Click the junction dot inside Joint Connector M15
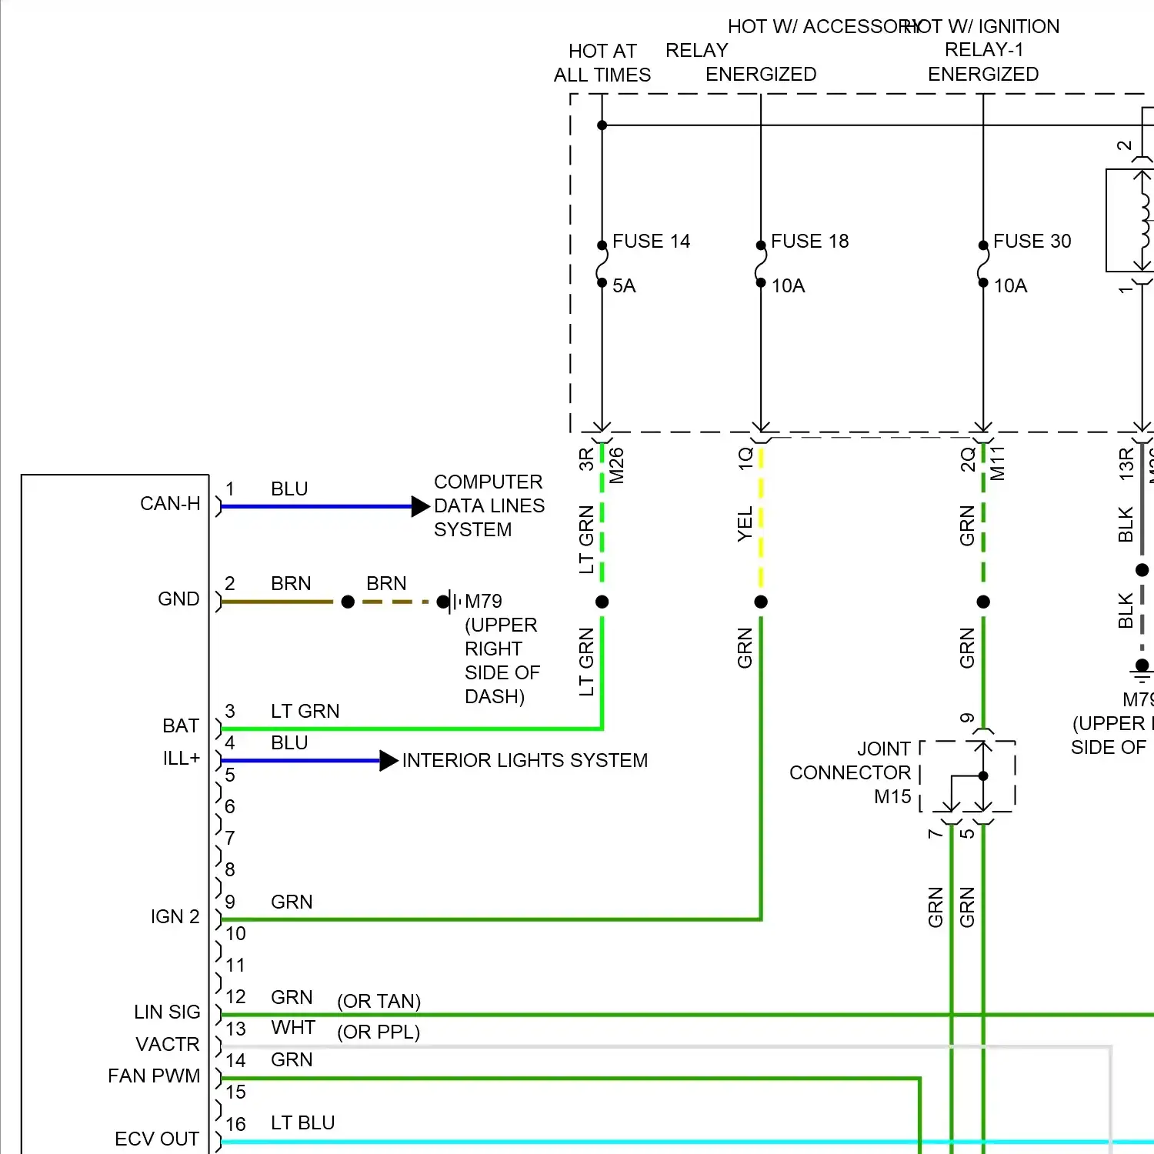 tap(983, 775)
